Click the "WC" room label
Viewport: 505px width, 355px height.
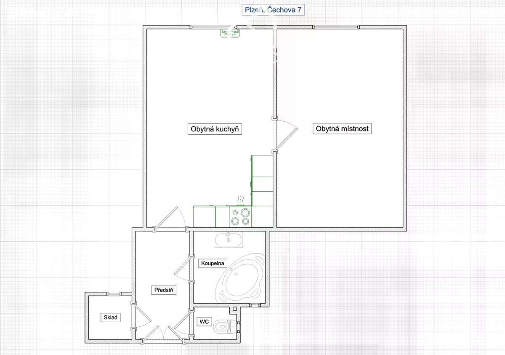click(204, 322)
